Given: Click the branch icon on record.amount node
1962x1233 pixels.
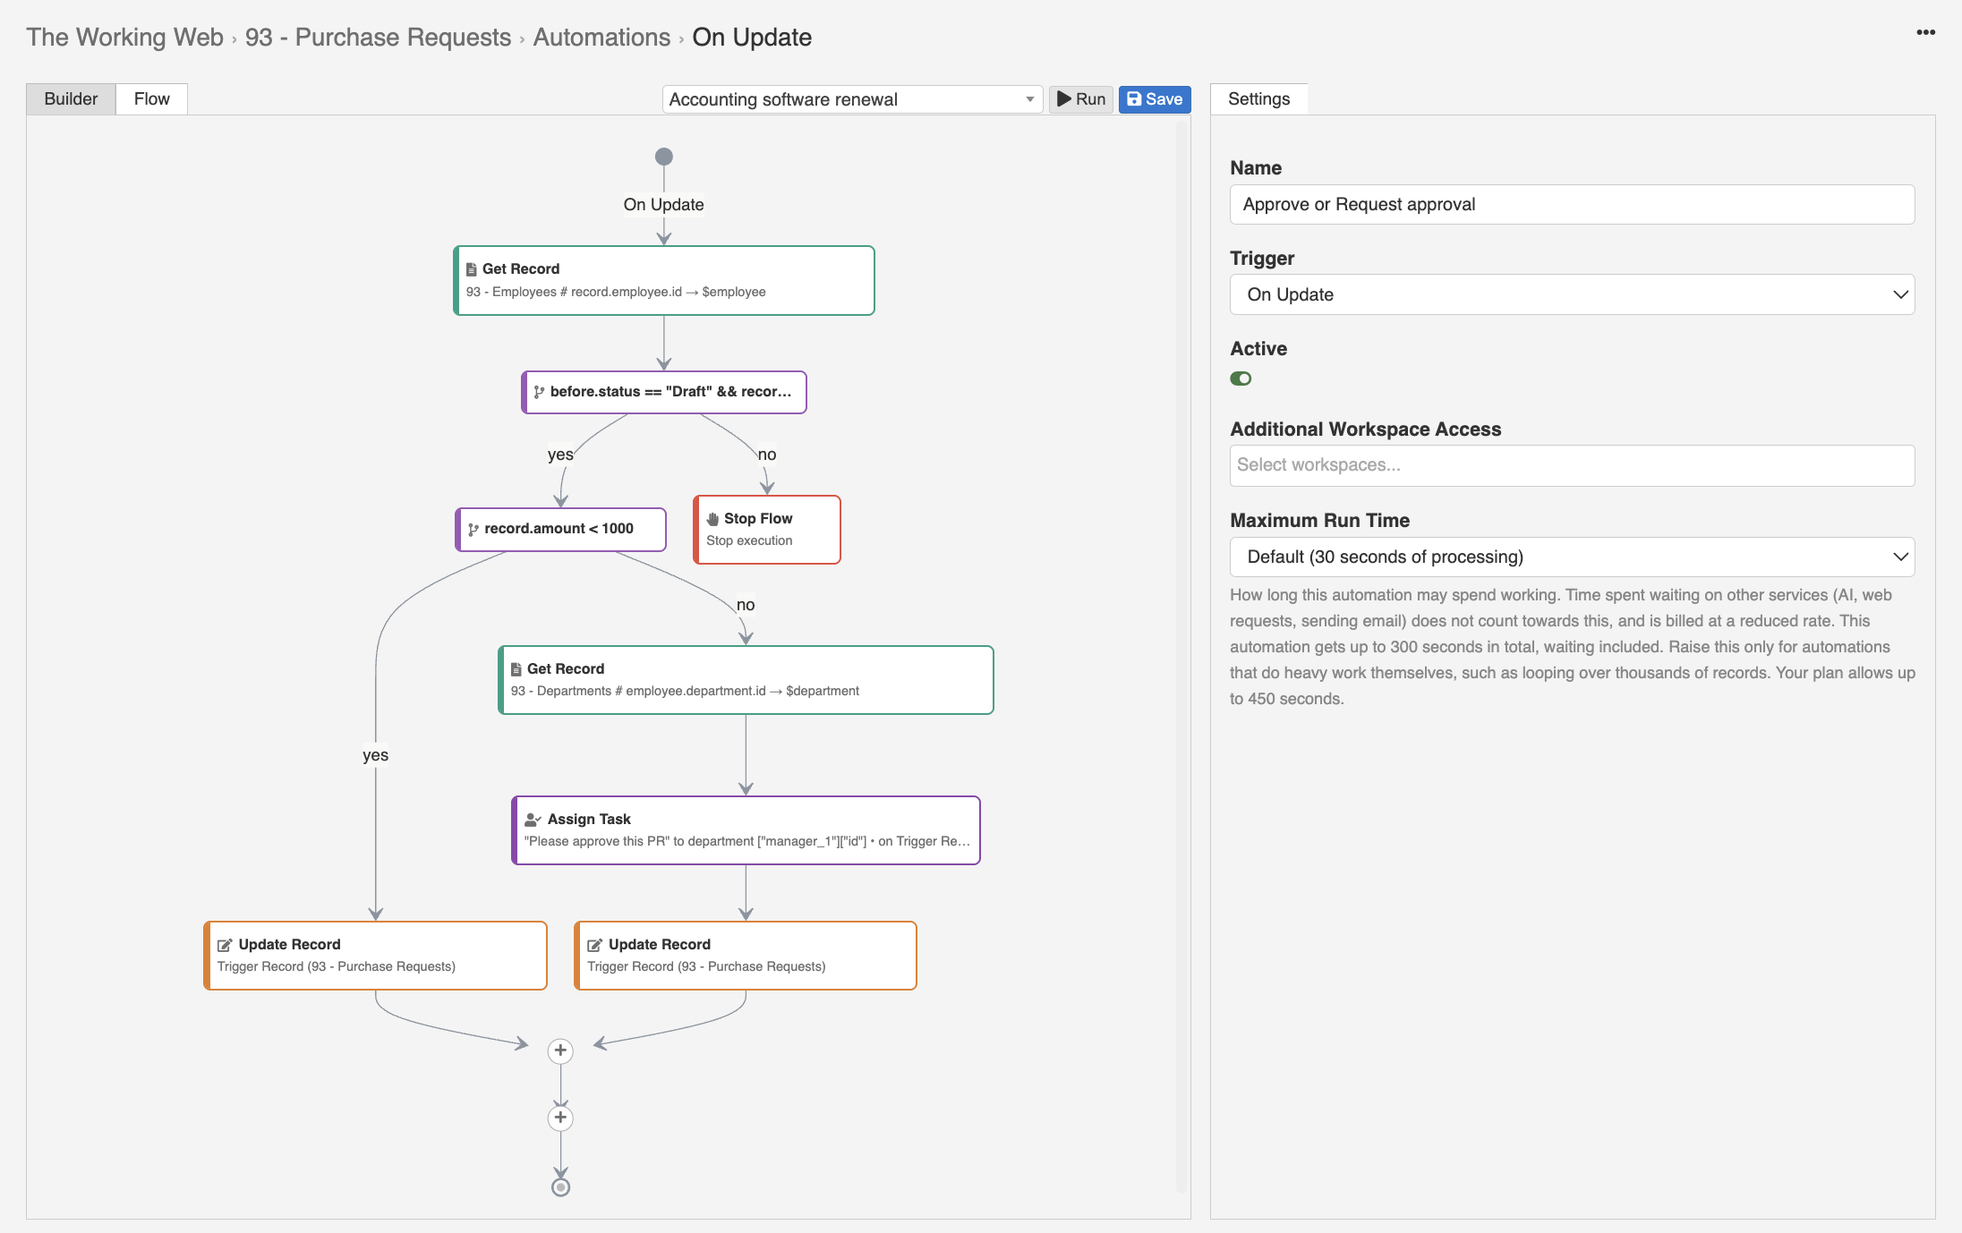Looking at the screenshot, I should coord(473,529).
